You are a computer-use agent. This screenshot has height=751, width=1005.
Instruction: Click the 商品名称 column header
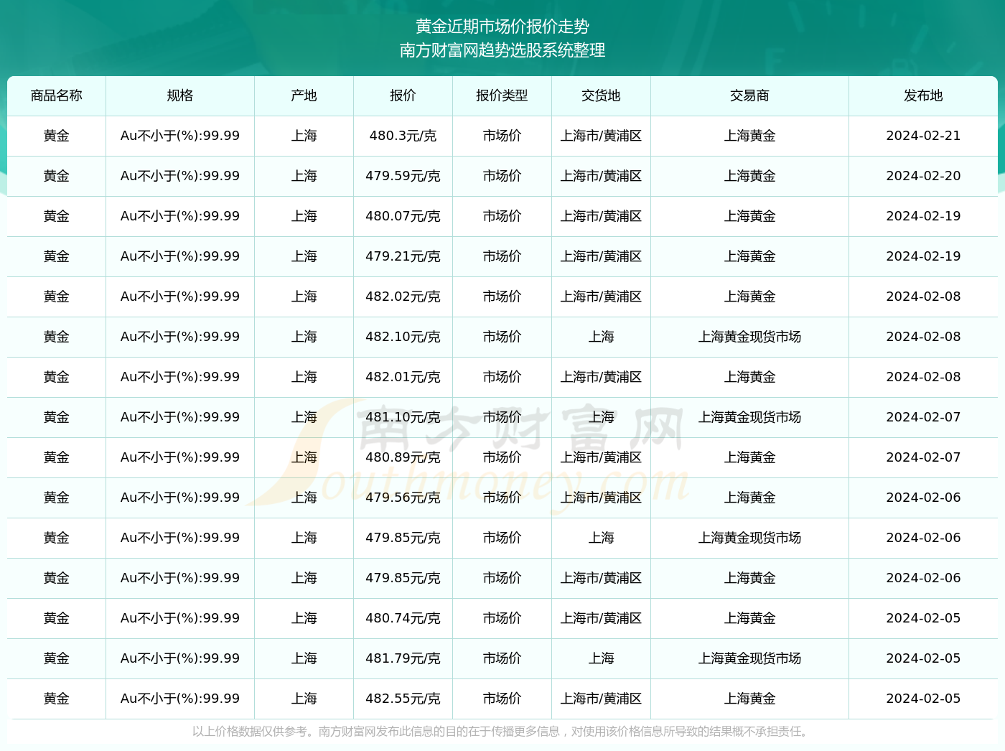(x=56, y=95)
